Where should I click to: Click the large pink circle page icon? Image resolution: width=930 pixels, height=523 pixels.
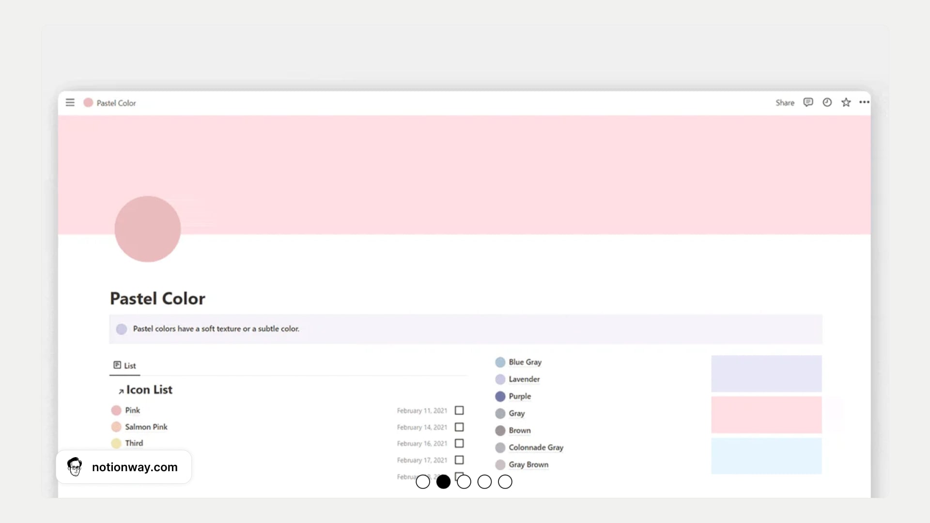tap(148, 229)
